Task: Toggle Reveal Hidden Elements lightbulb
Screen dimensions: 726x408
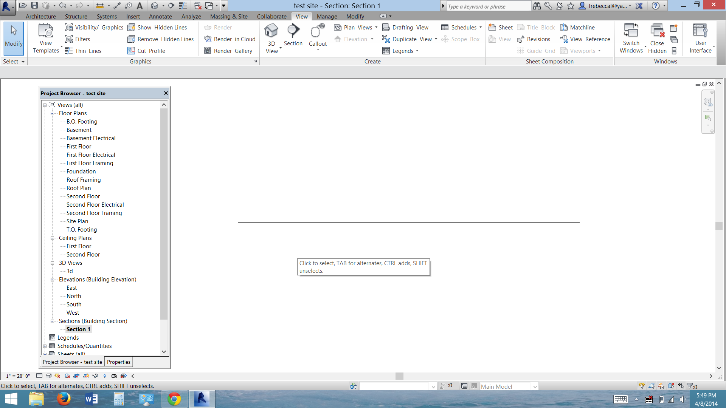Action: pyautogui.click(x=105, y=376)
